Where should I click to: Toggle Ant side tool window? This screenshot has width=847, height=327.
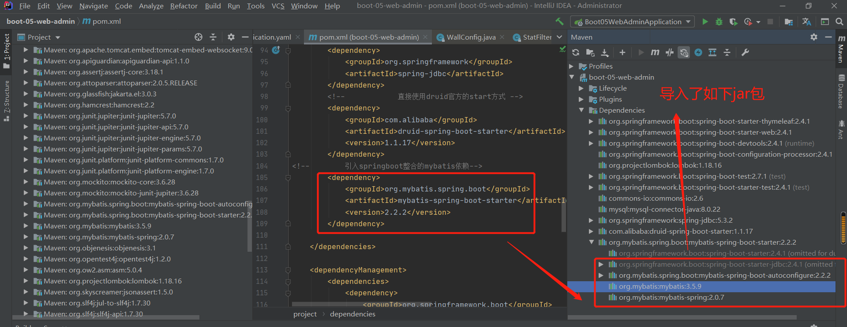(841, 129)
